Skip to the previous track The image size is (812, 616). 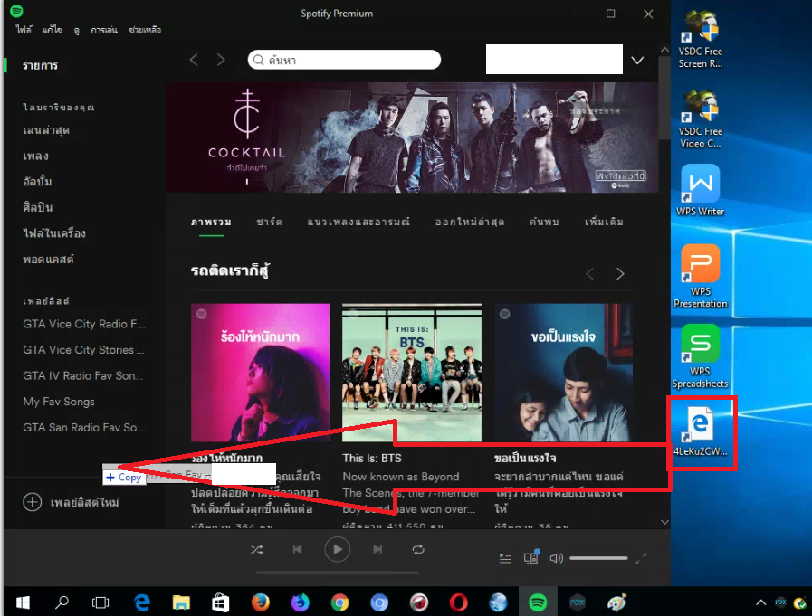coord(297,549)
